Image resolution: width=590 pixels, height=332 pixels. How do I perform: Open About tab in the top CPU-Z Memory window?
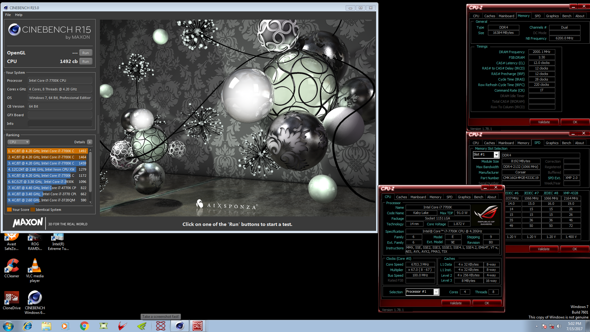[x=580, y=16]
